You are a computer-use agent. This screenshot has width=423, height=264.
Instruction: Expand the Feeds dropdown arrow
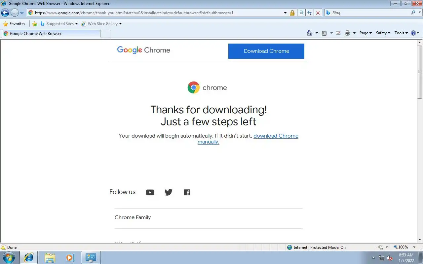[331, 33]
